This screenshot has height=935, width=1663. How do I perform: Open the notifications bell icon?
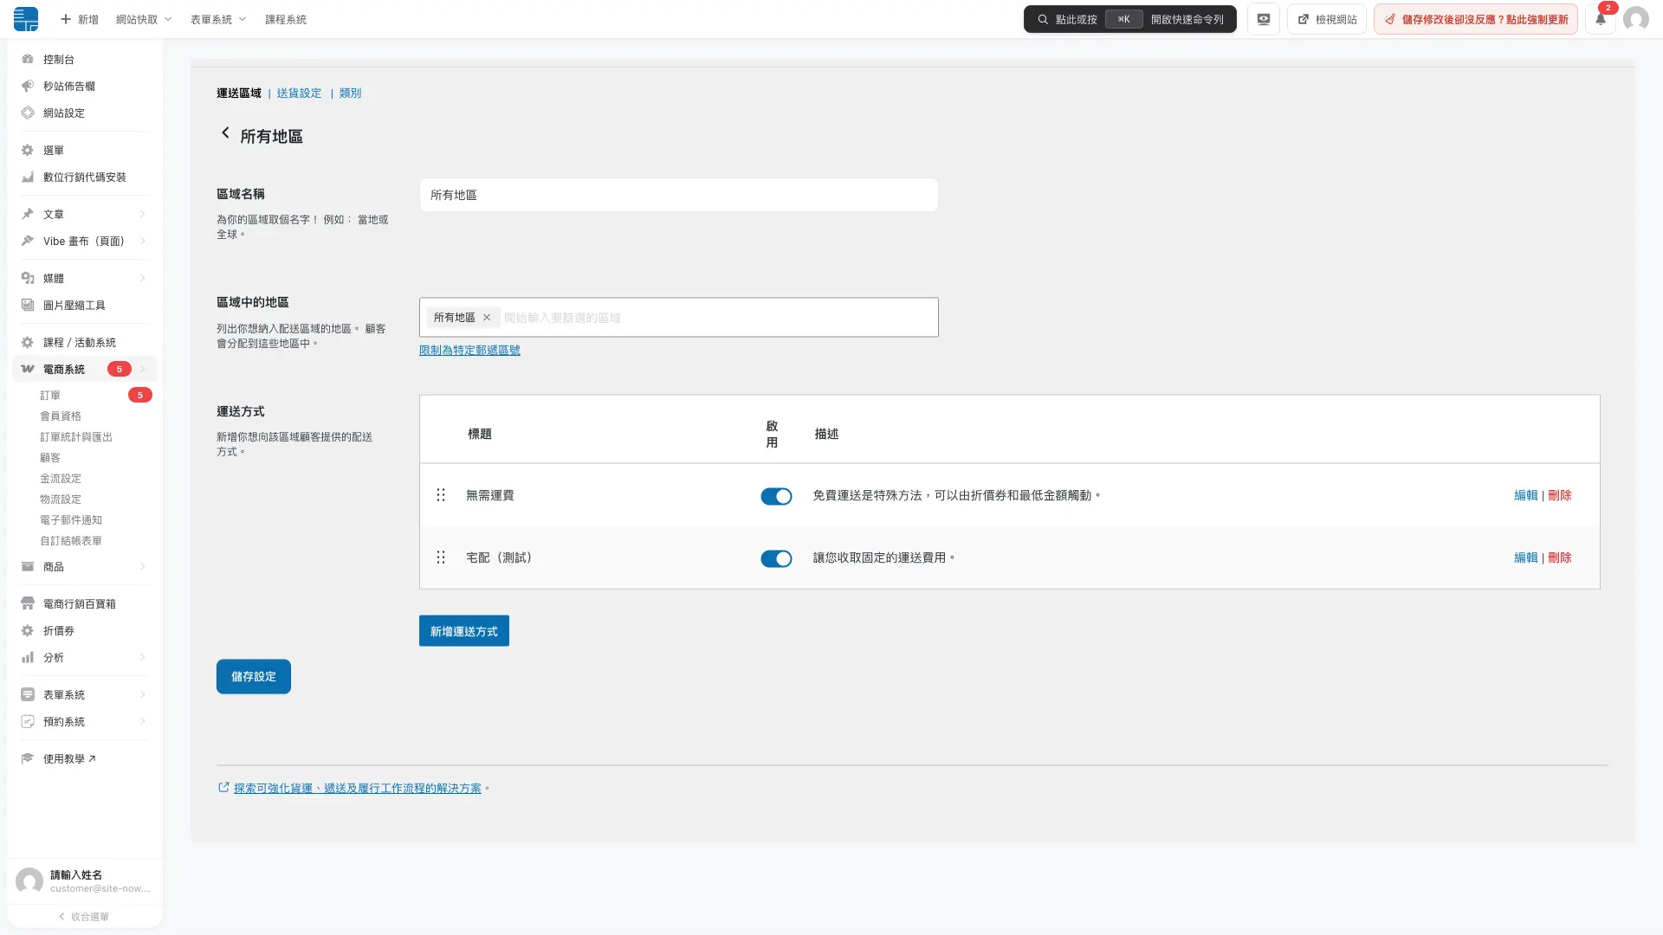(1601, 19)
